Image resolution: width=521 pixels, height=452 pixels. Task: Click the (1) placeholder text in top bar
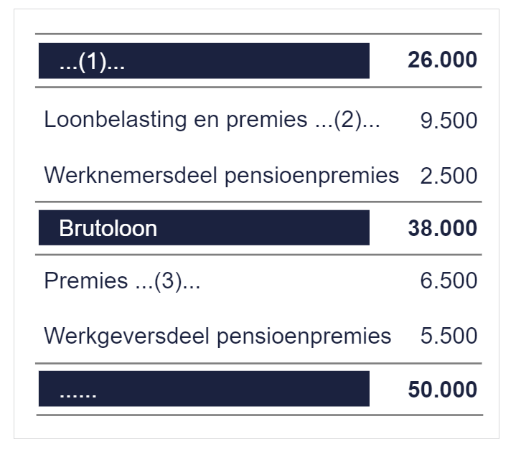coord(92,62)
